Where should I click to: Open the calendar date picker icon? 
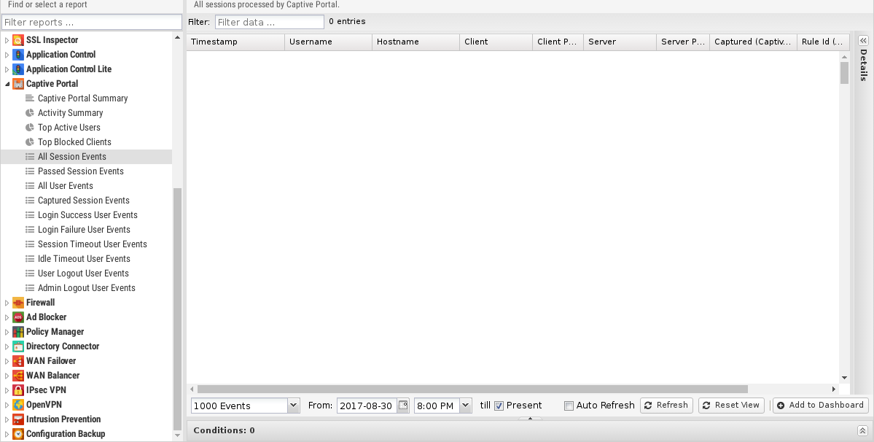403,406
